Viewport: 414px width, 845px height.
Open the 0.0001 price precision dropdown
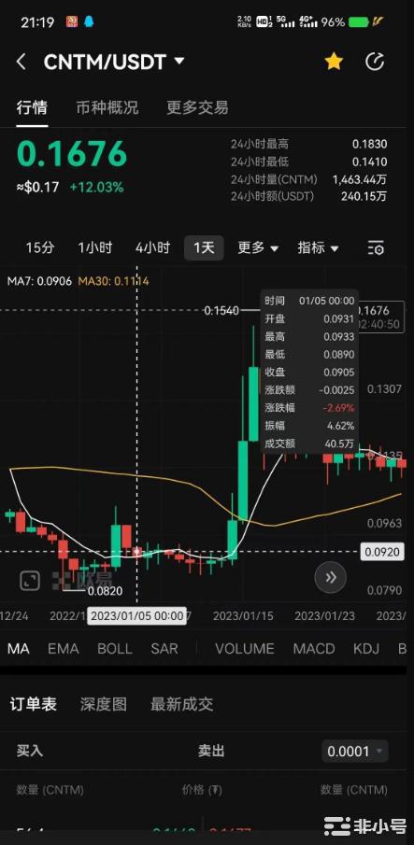point(355,751)
